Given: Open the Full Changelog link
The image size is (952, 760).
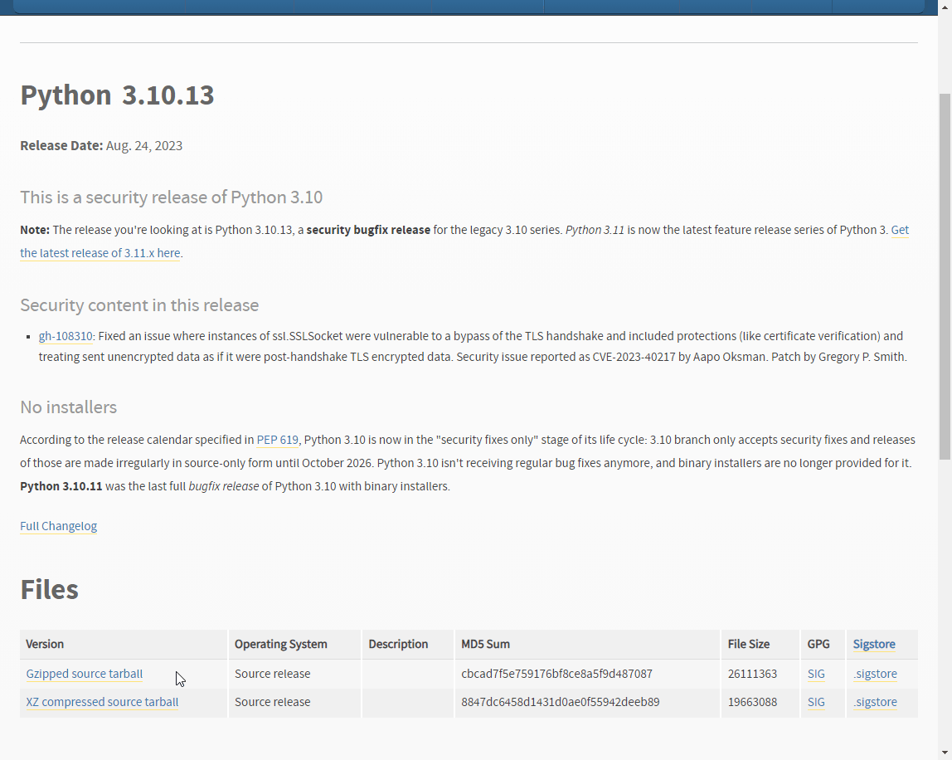Looking at the screenshot, I should [58, 526].
